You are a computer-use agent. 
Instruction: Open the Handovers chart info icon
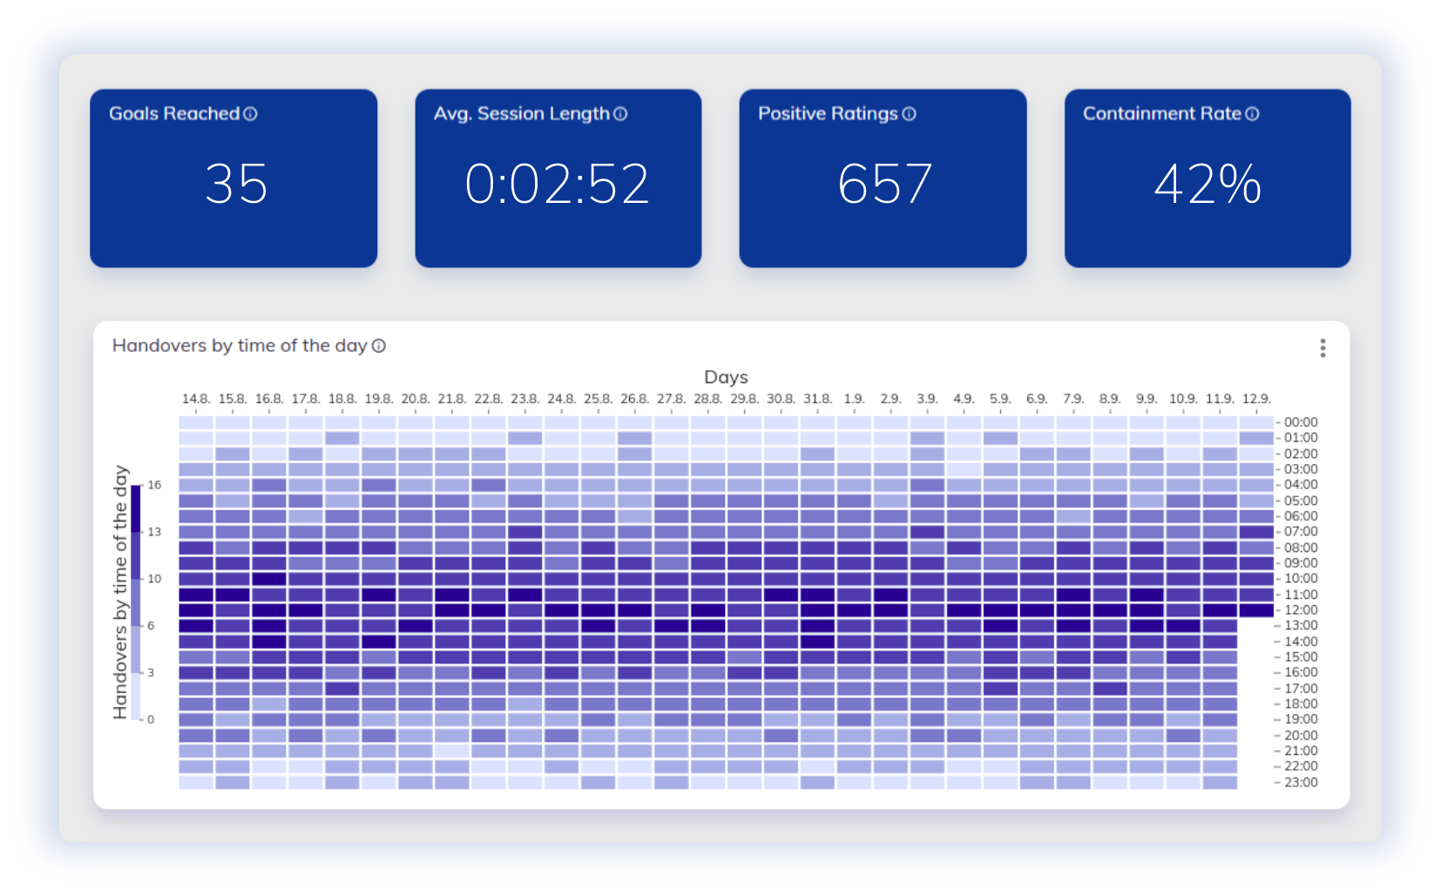[377, 346]
